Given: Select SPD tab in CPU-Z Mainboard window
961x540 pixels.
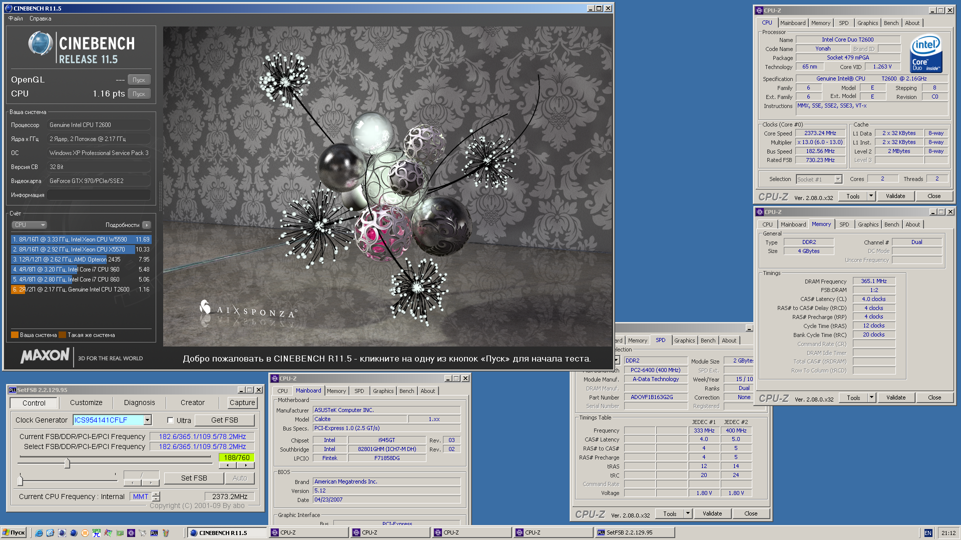Looking at the screenshot, I should [359, 391].
